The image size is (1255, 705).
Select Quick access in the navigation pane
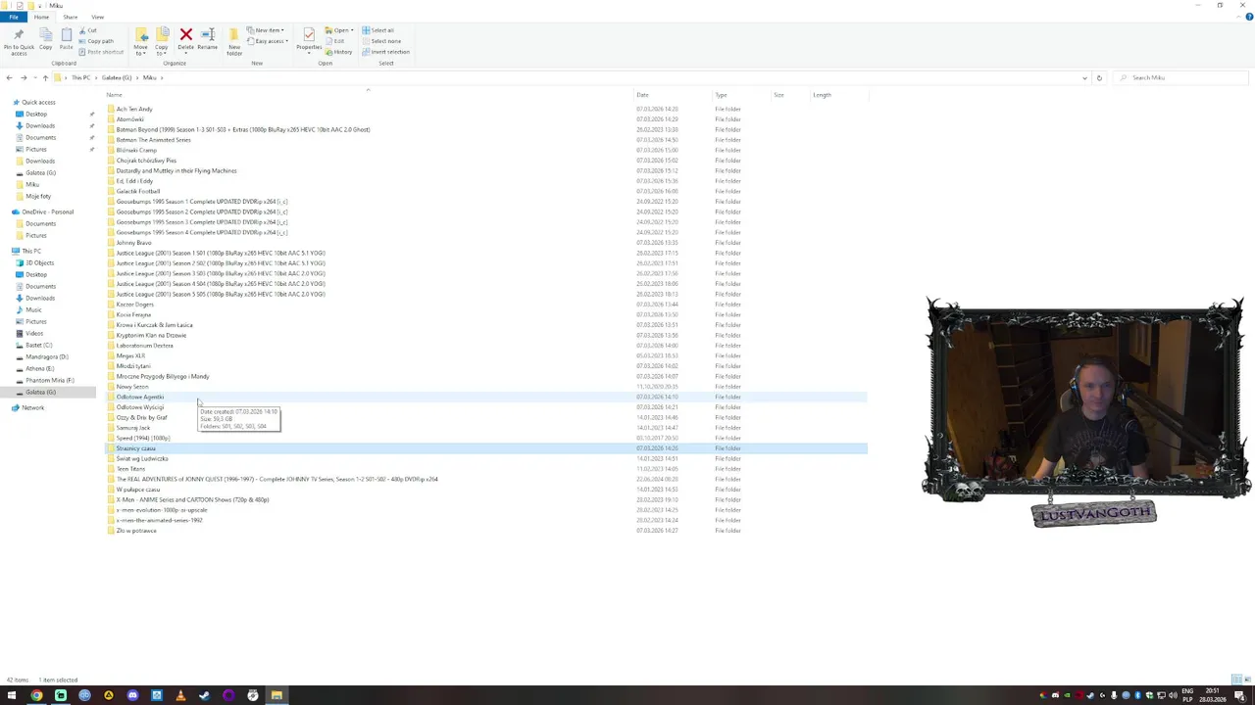click(38, 102)
